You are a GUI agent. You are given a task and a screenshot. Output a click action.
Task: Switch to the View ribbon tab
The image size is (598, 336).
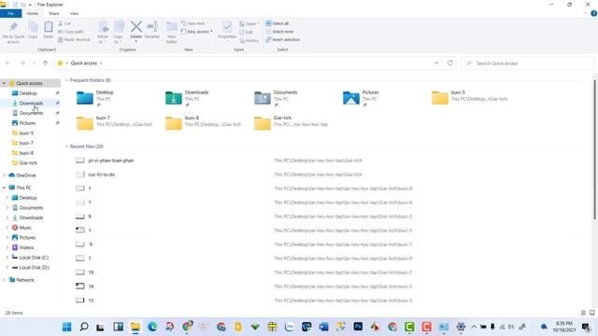click(74, 13)
